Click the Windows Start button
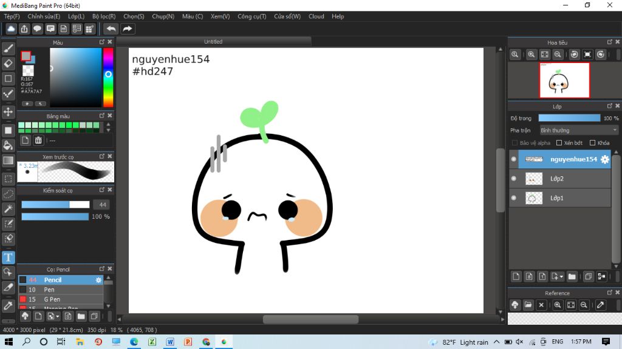The image size is (622, 349). point(9,342)
